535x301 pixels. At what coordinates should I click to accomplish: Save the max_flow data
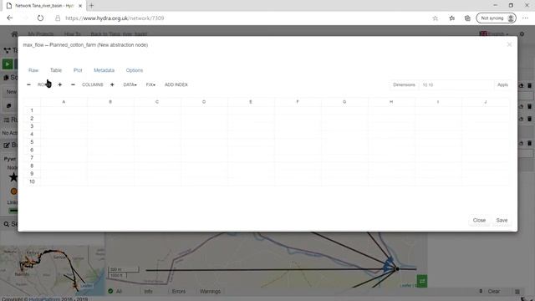[x=502, y=220]
